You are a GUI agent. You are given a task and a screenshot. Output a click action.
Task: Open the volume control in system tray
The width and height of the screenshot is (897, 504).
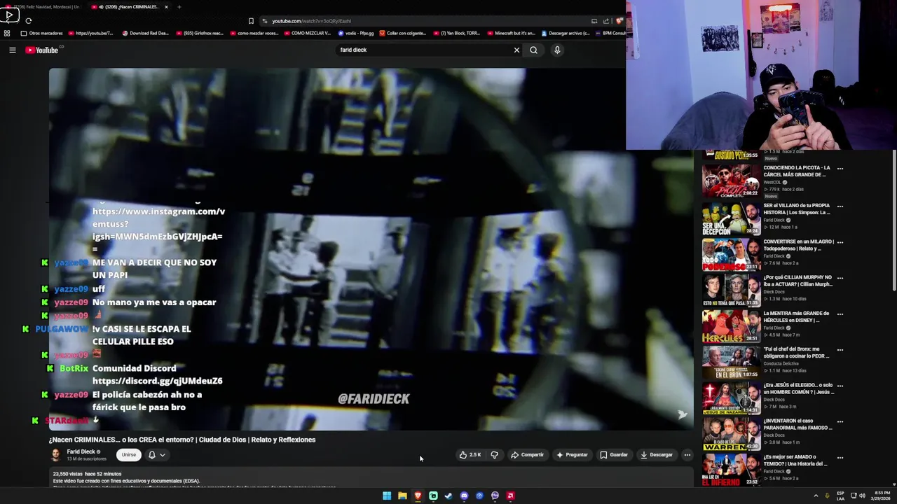(862, 496)
